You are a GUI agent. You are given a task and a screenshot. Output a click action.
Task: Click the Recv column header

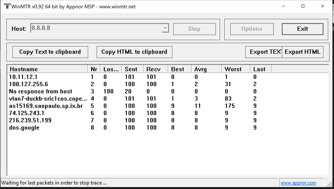[x=156, y=69]
